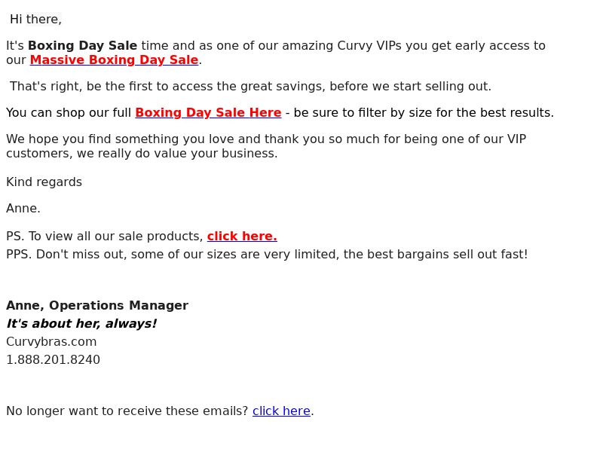Click the red click here sale products link
Image resolution: width=603 pixels, height=452 pixels.
[x=242, y=236]
